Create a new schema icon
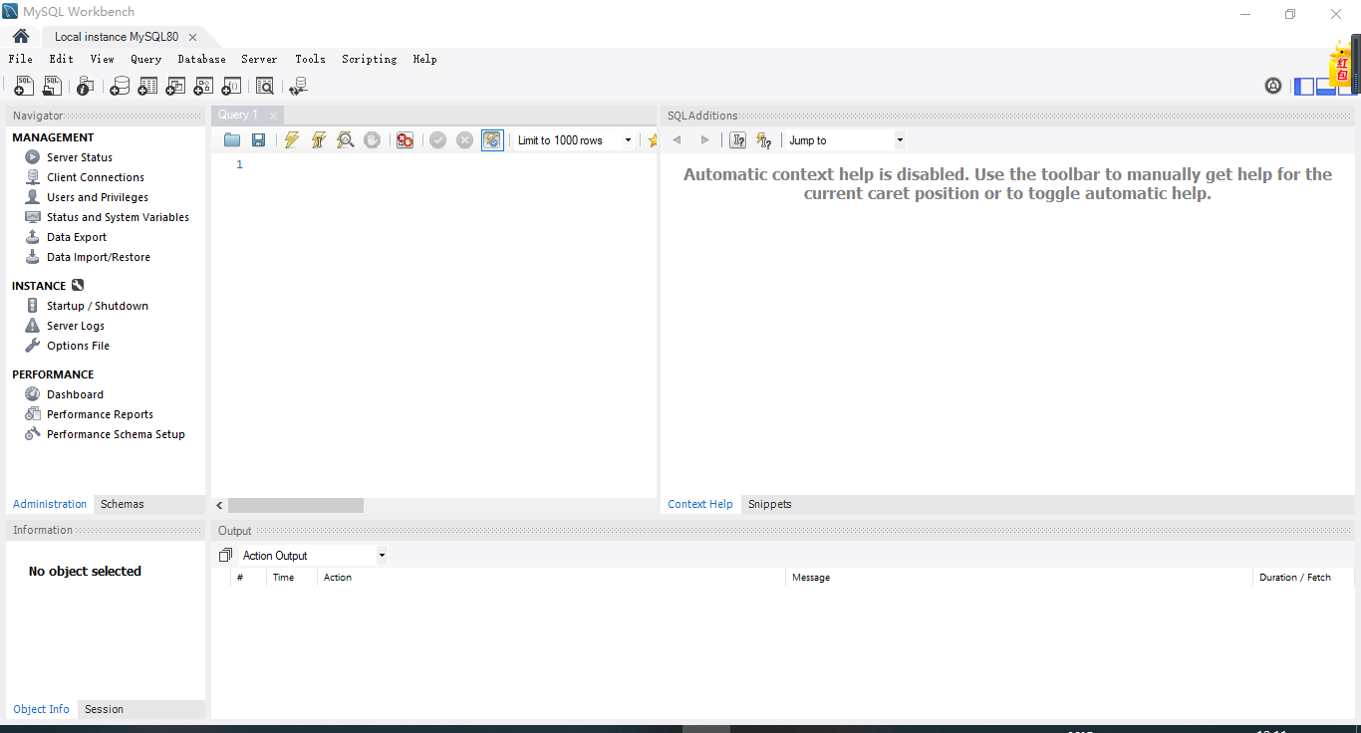The width and height of the screenshot is (1361, 733). pos(120,87)
